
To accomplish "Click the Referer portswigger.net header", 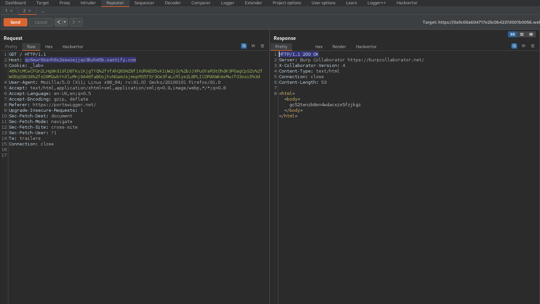I will (x=53, y=105).
